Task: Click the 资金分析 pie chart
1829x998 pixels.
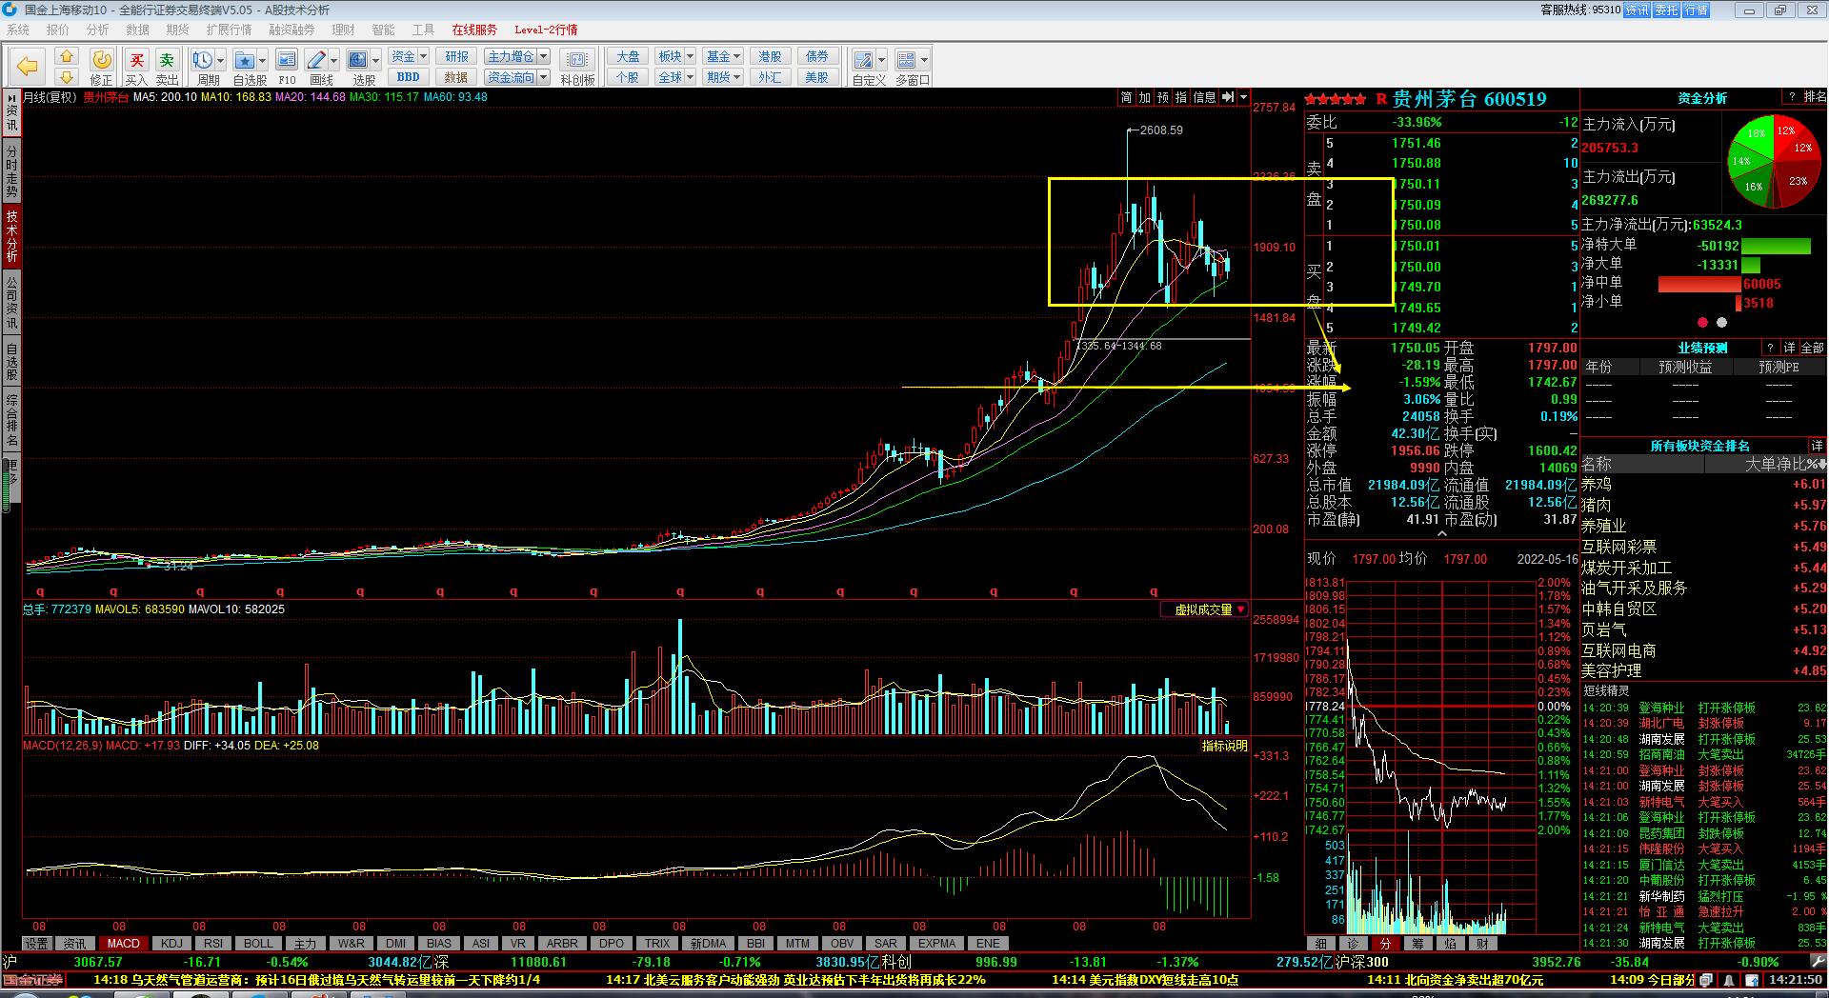Action: (x=1774, y=162)
